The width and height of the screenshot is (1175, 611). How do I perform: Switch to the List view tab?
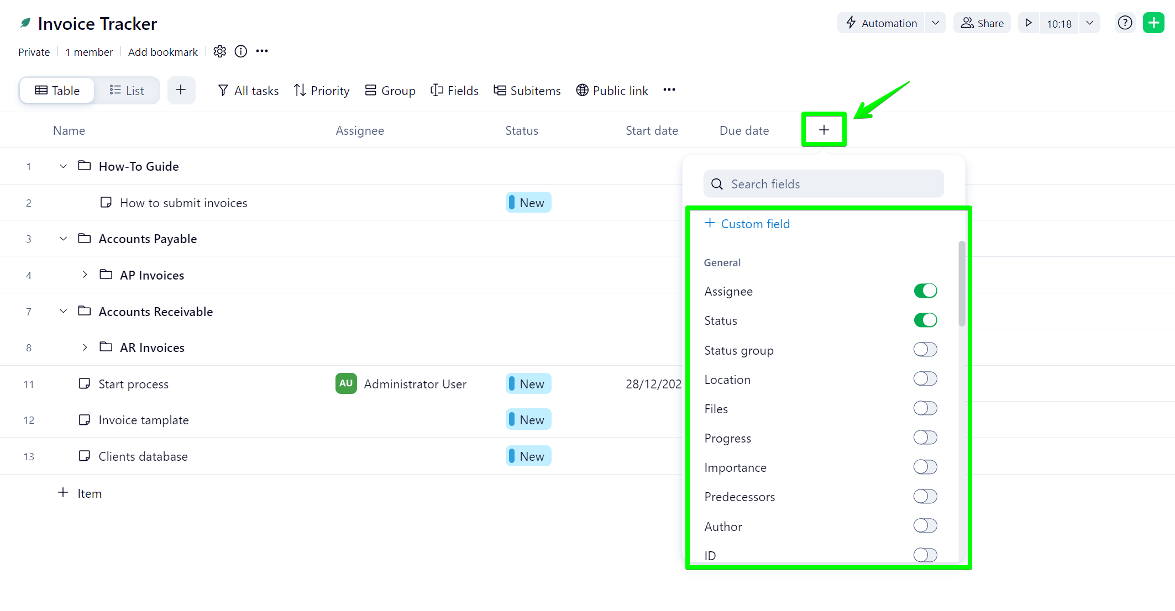click(127, 91)
